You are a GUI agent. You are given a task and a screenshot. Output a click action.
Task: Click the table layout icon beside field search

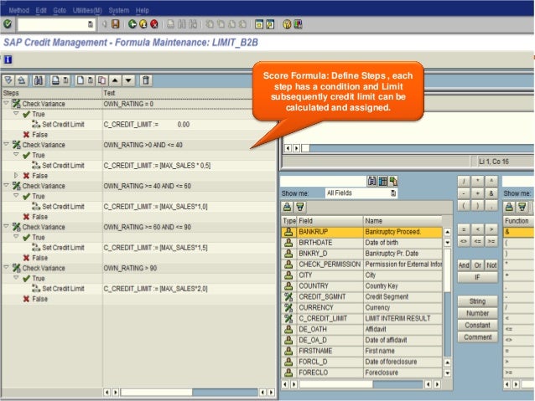pyautogui.click(x=383, y=181)
